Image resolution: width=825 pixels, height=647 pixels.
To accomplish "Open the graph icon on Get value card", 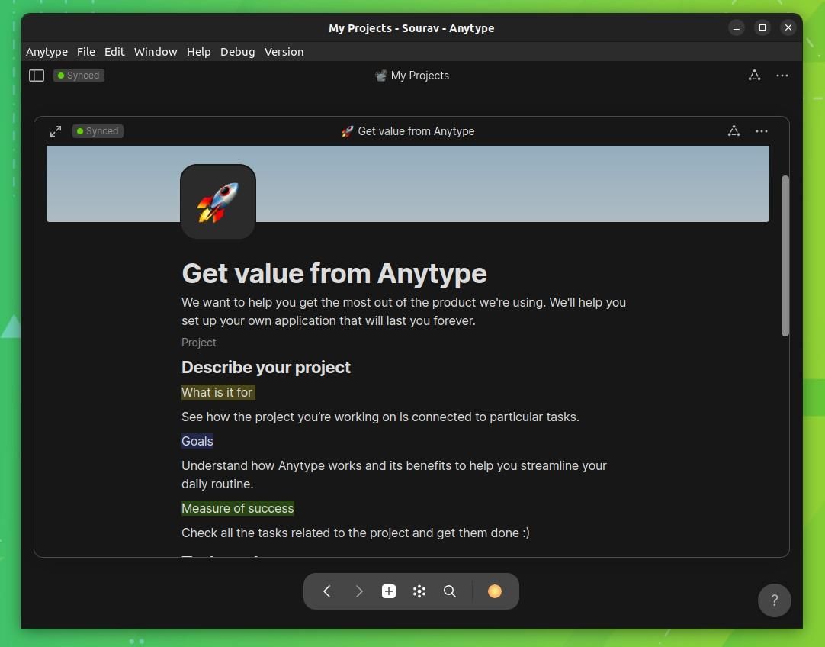I will coord(734,130).
